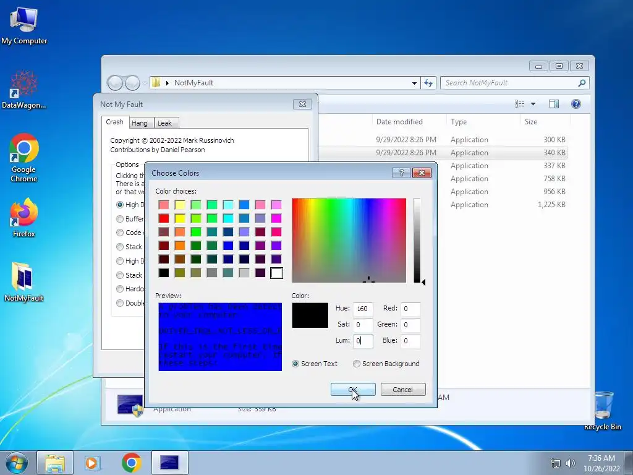This screenshot has height=475, width=633.
Task: Open Windows Media Player taskbar icon
Action: pos(92,463)
